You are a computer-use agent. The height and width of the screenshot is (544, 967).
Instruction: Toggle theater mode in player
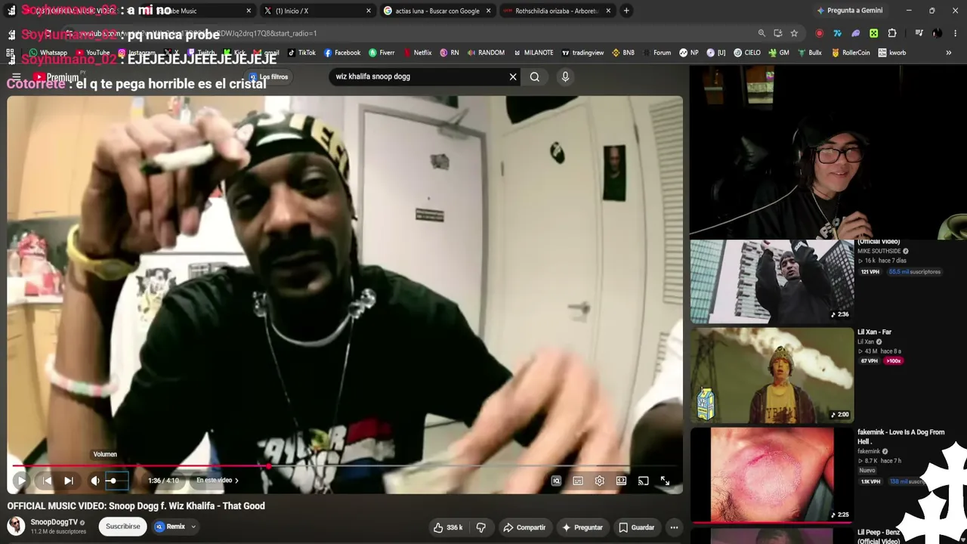point(621,481)
